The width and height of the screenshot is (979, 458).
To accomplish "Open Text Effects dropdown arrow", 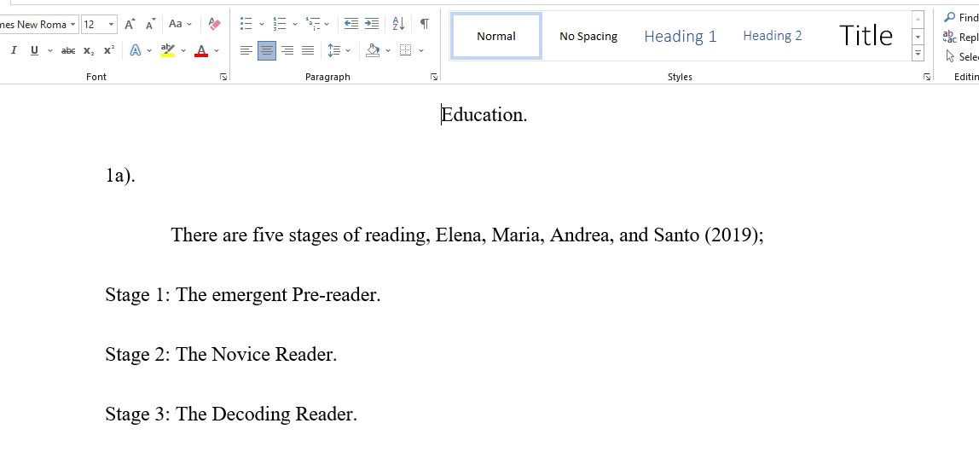I will coord(150,50).
